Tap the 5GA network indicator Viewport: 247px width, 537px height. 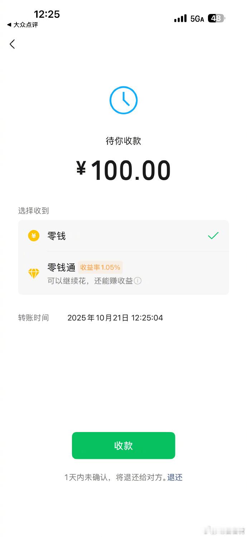[x=197, y=19]
